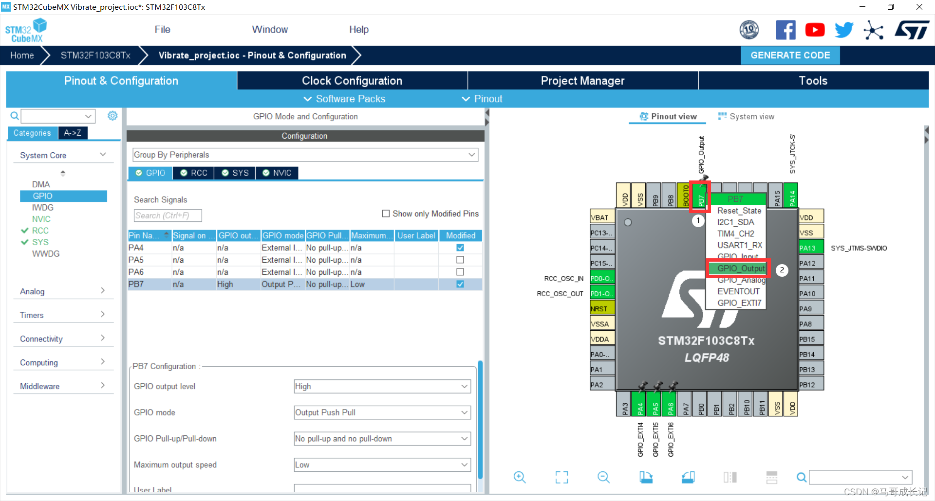Image resolution: width=935 pixels, height=501 pixels.
Task: Open the RCC peripheral tab
Action: pyautogui.click(x=194, y=173)
